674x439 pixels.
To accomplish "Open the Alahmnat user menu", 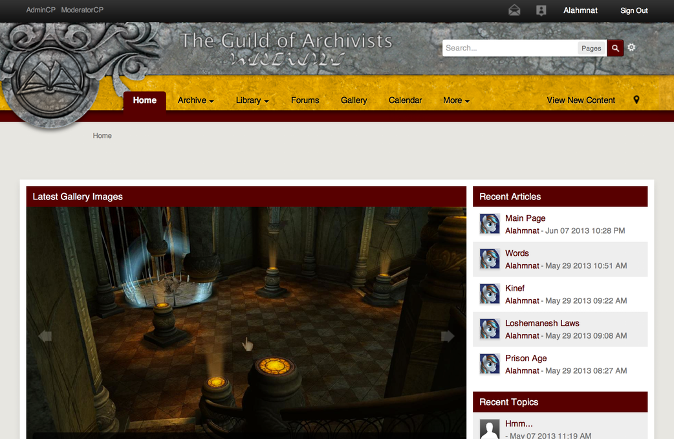I will point(580,10).
